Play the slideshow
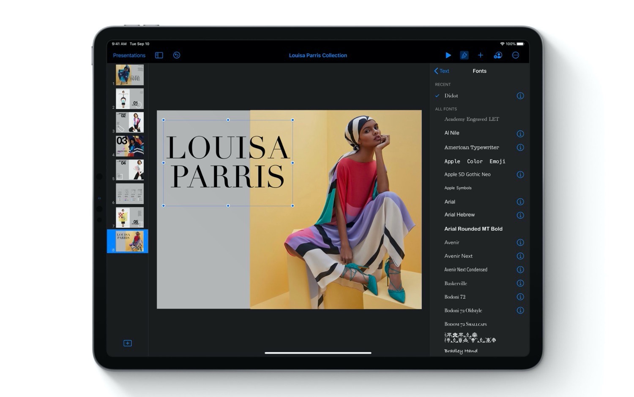The height and width of the screenshot is (397, 634). (x=448, y=55)
